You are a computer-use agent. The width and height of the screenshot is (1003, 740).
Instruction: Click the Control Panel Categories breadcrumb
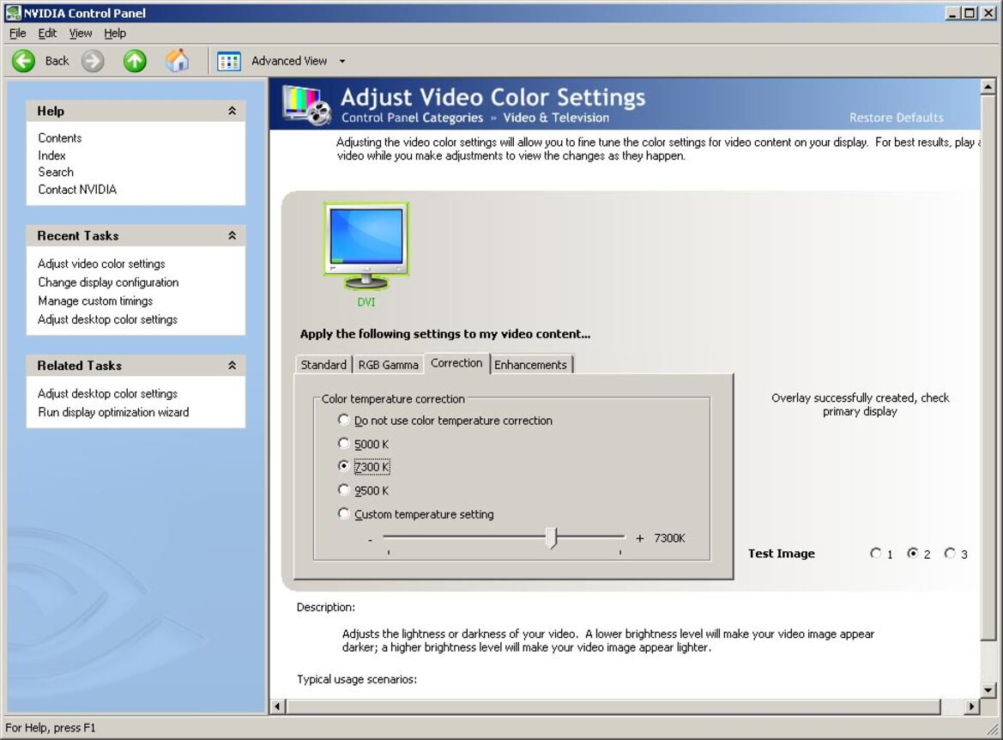point(412,118)
